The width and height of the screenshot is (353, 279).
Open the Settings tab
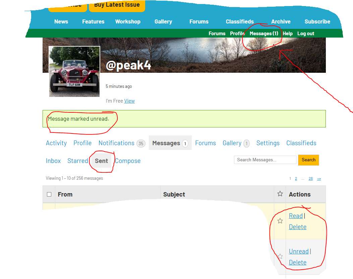268,143
